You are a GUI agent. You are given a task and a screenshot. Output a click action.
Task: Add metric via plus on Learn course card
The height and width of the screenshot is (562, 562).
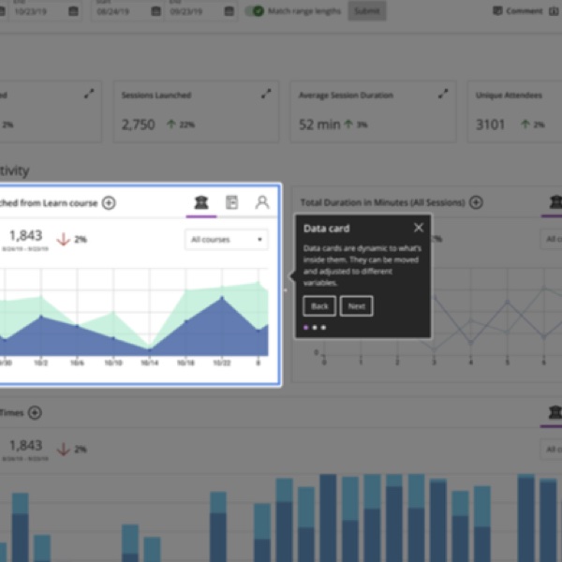click(x=109, y=203)
